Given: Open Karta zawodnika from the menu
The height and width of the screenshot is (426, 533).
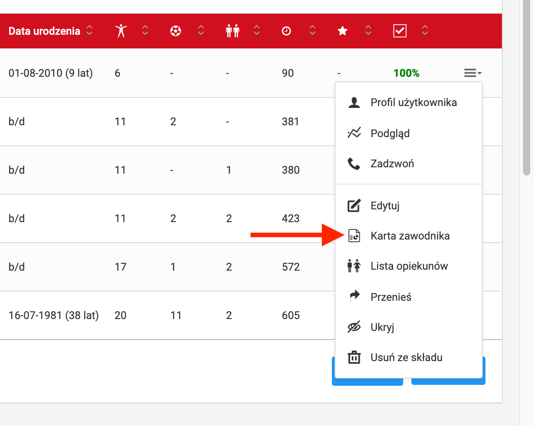Looking at the screenshot, I should tap(410, 236).
